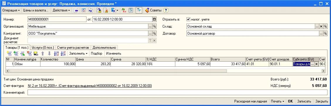331x106 pixels.
Task: Switch to Товары (1 поз.) tab
Action: [x=17, y=47]
